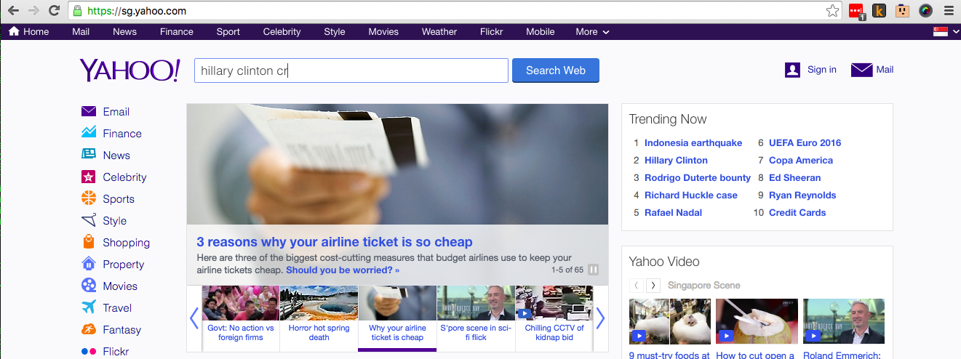Viewport: 961px width, 359px height.
Task: Click the Style hanger icon in the sidebar
Action: point(89,220)
